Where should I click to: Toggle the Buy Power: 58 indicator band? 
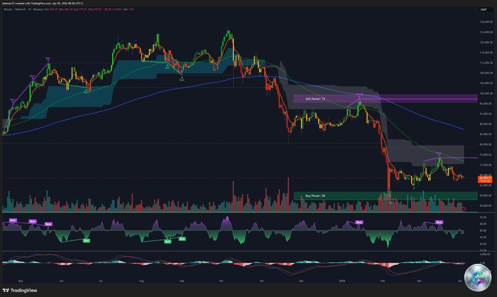point(315,196)
